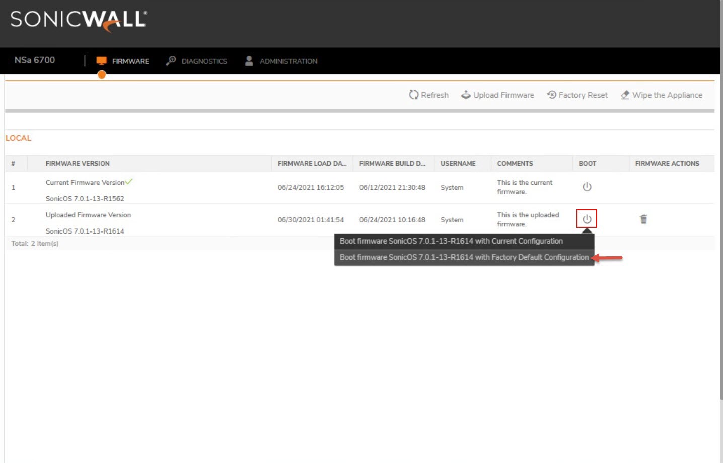Click the Diagnostics magnifier icon
The height and width of the screenshot is (463, 723).
[171, 61]
